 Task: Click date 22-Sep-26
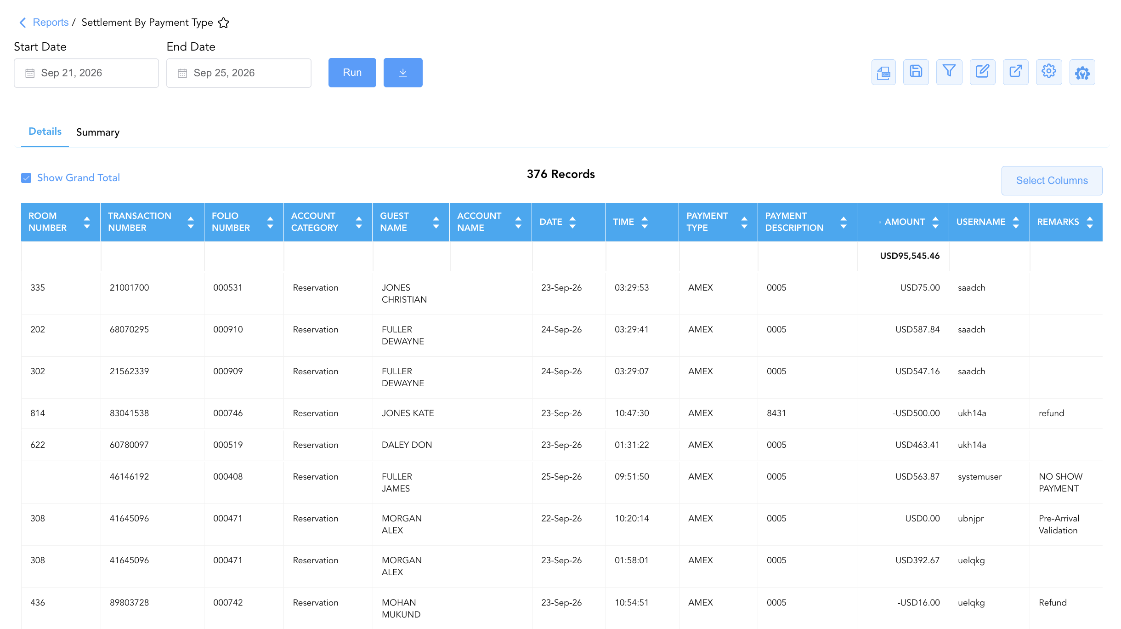(561, 519)
